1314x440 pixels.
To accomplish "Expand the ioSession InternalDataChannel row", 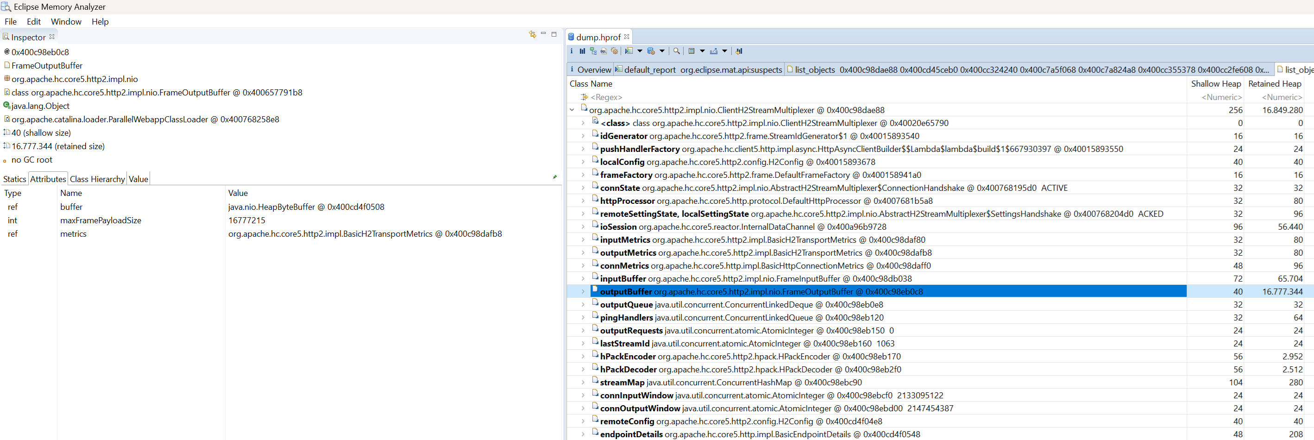I will (583, 227).
